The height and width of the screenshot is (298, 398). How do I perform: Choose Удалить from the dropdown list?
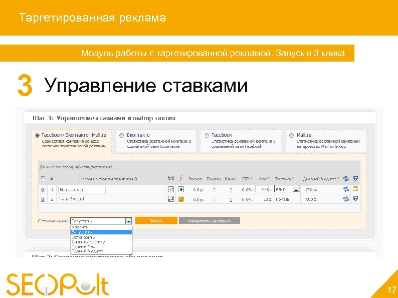[x=101, y=227]
